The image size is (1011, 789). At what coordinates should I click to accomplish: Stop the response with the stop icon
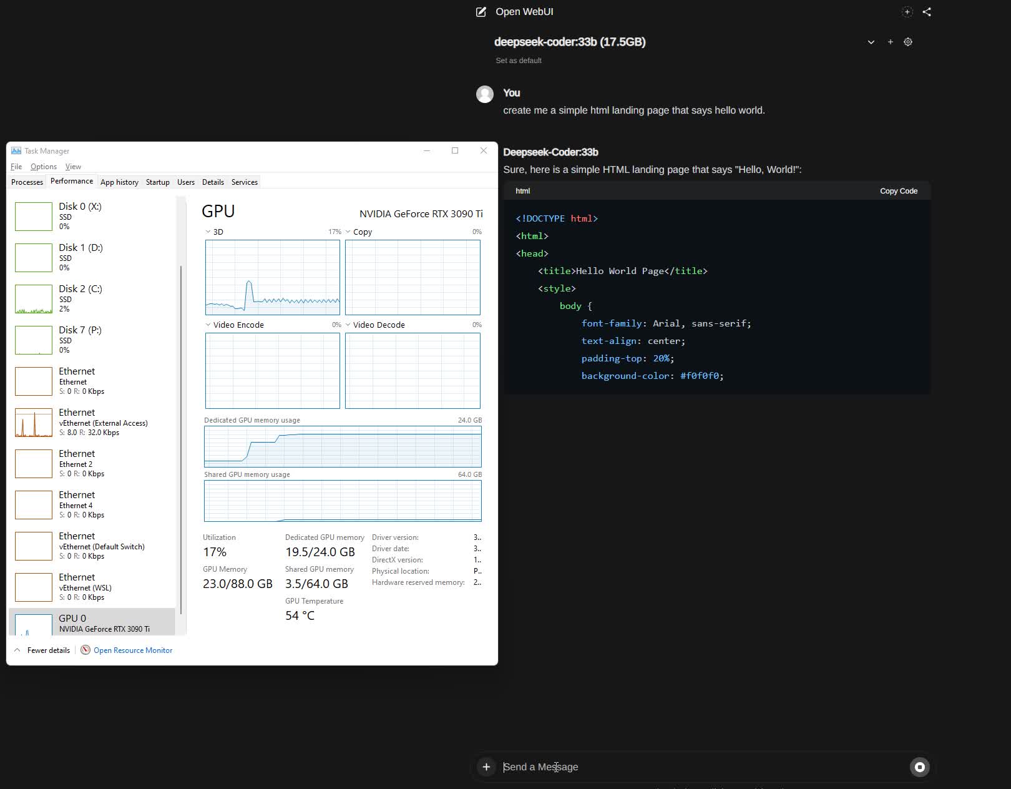(x=919, y=767)
